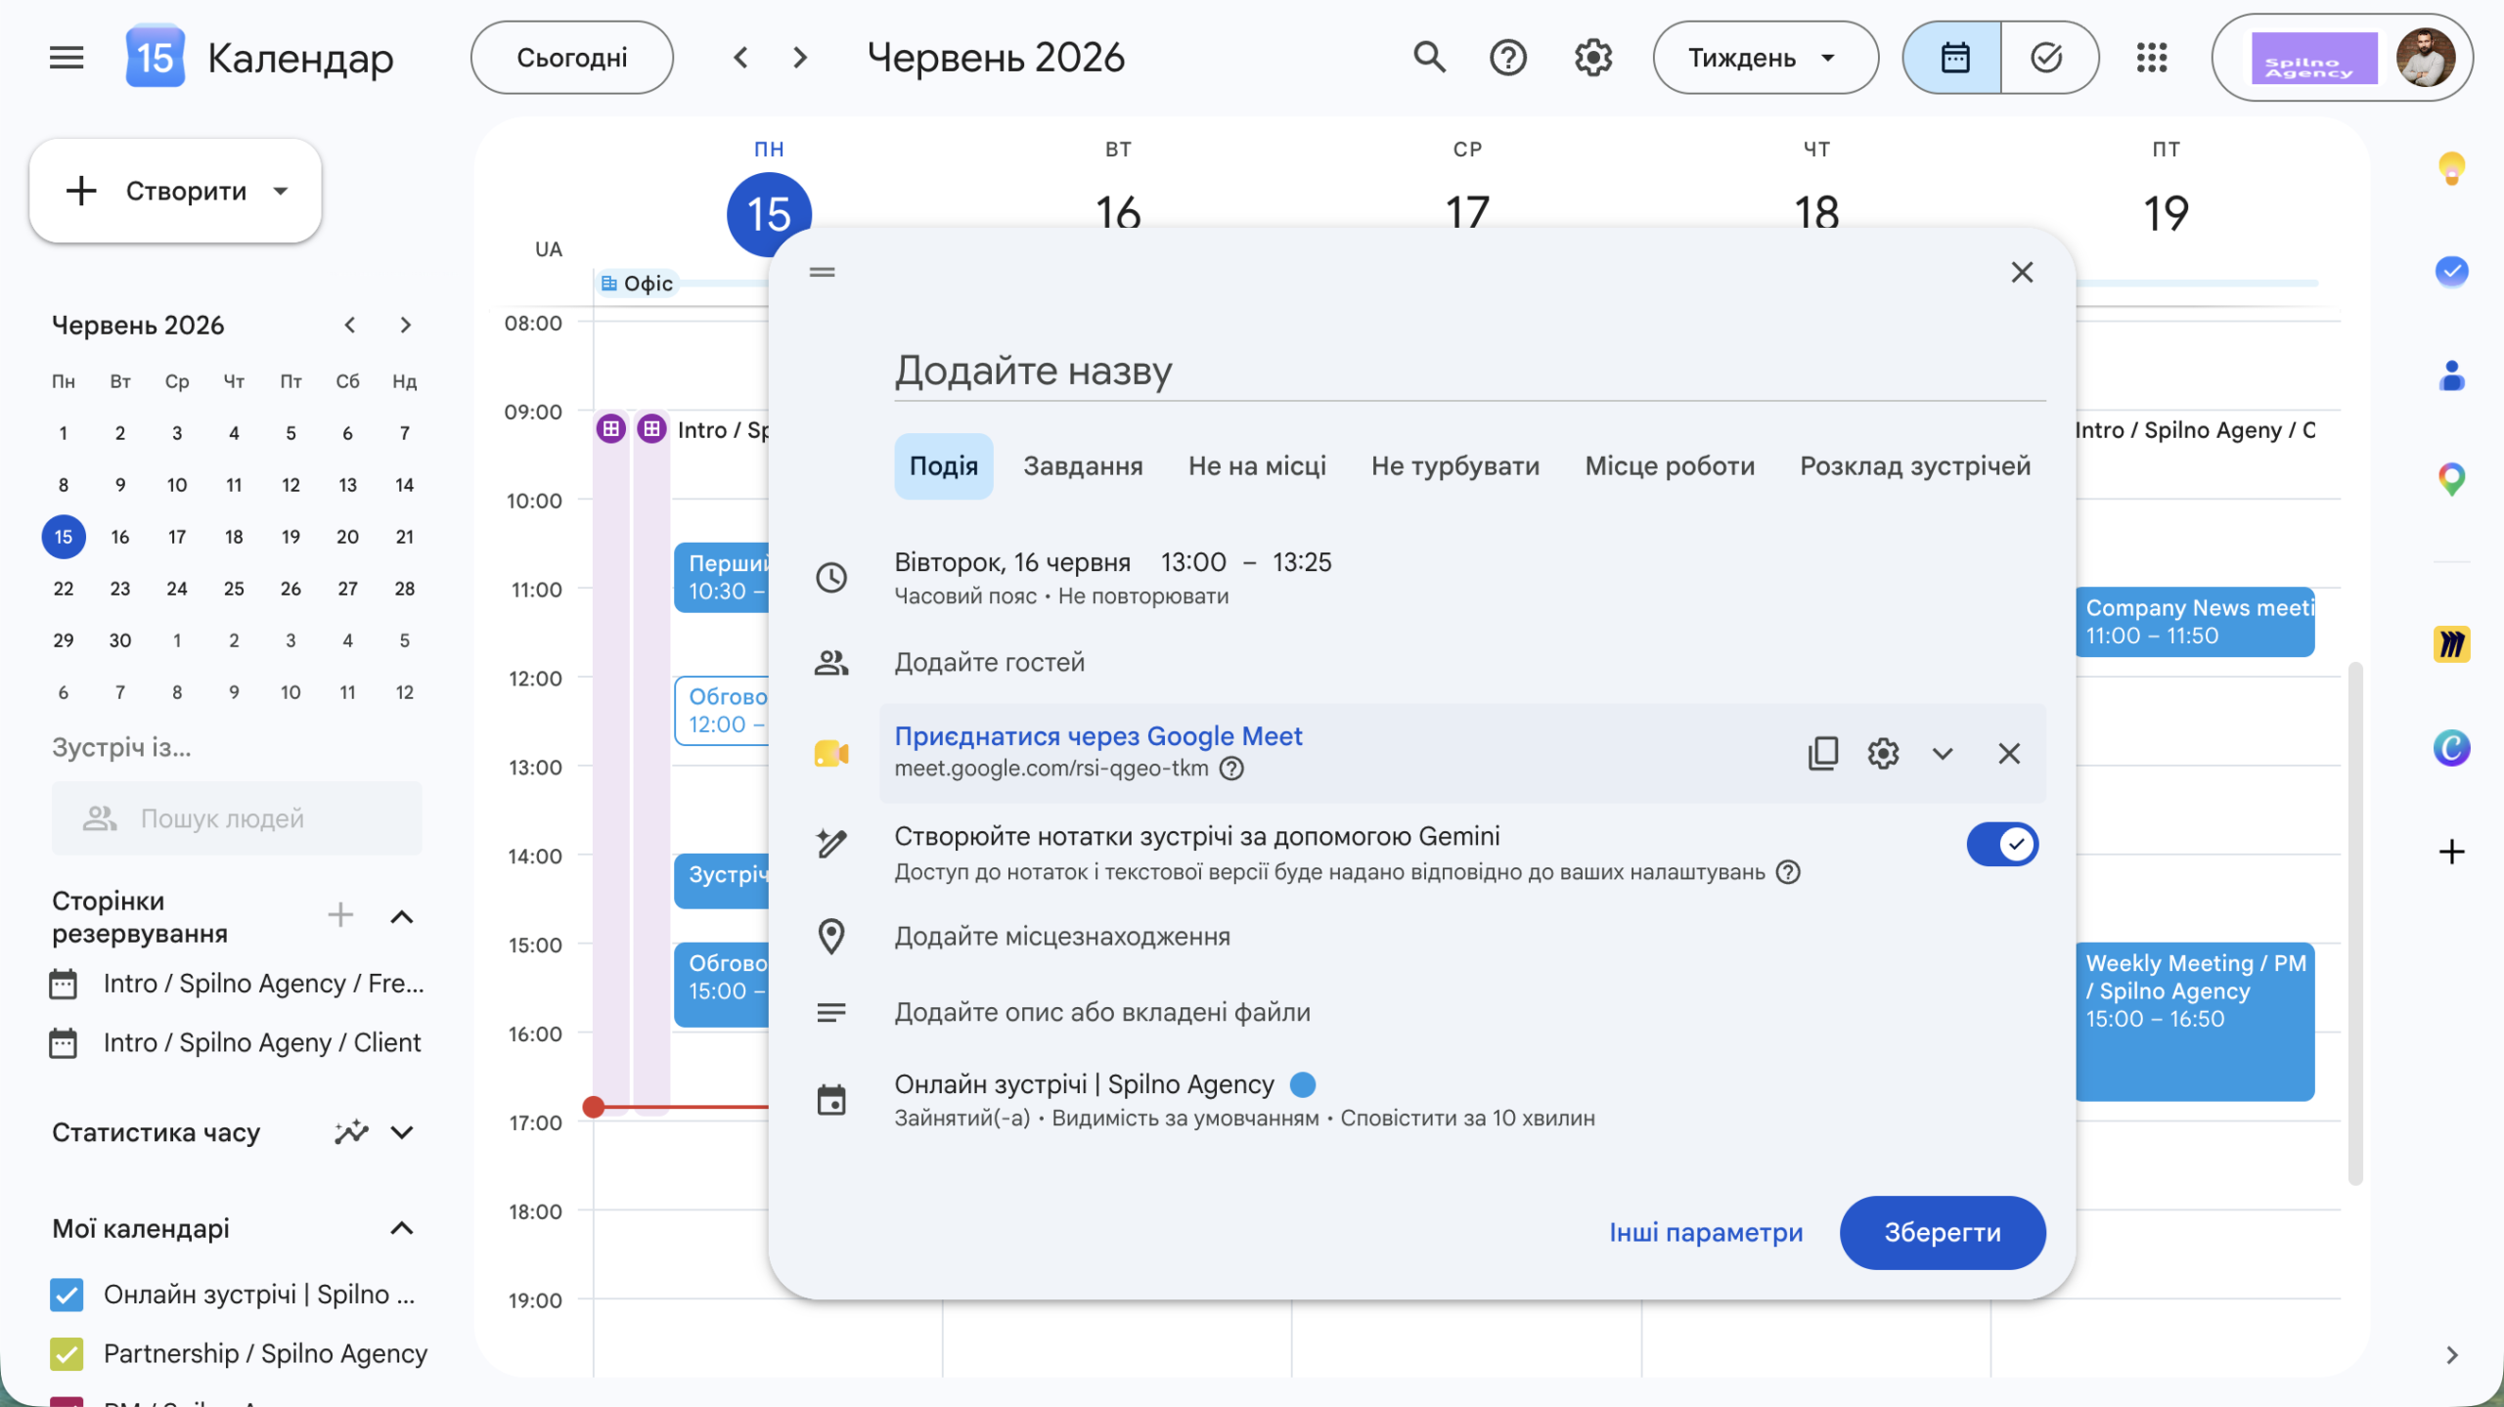This screenshot has height=1407, width=2504.
Task: Click the Пошук людей search field
Action: pyautogui.click(x=238, y=818)
